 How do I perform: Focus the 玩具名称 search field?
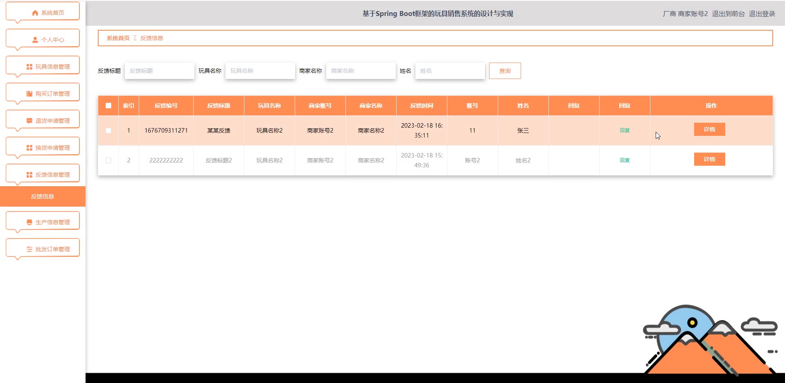[260, 71]
